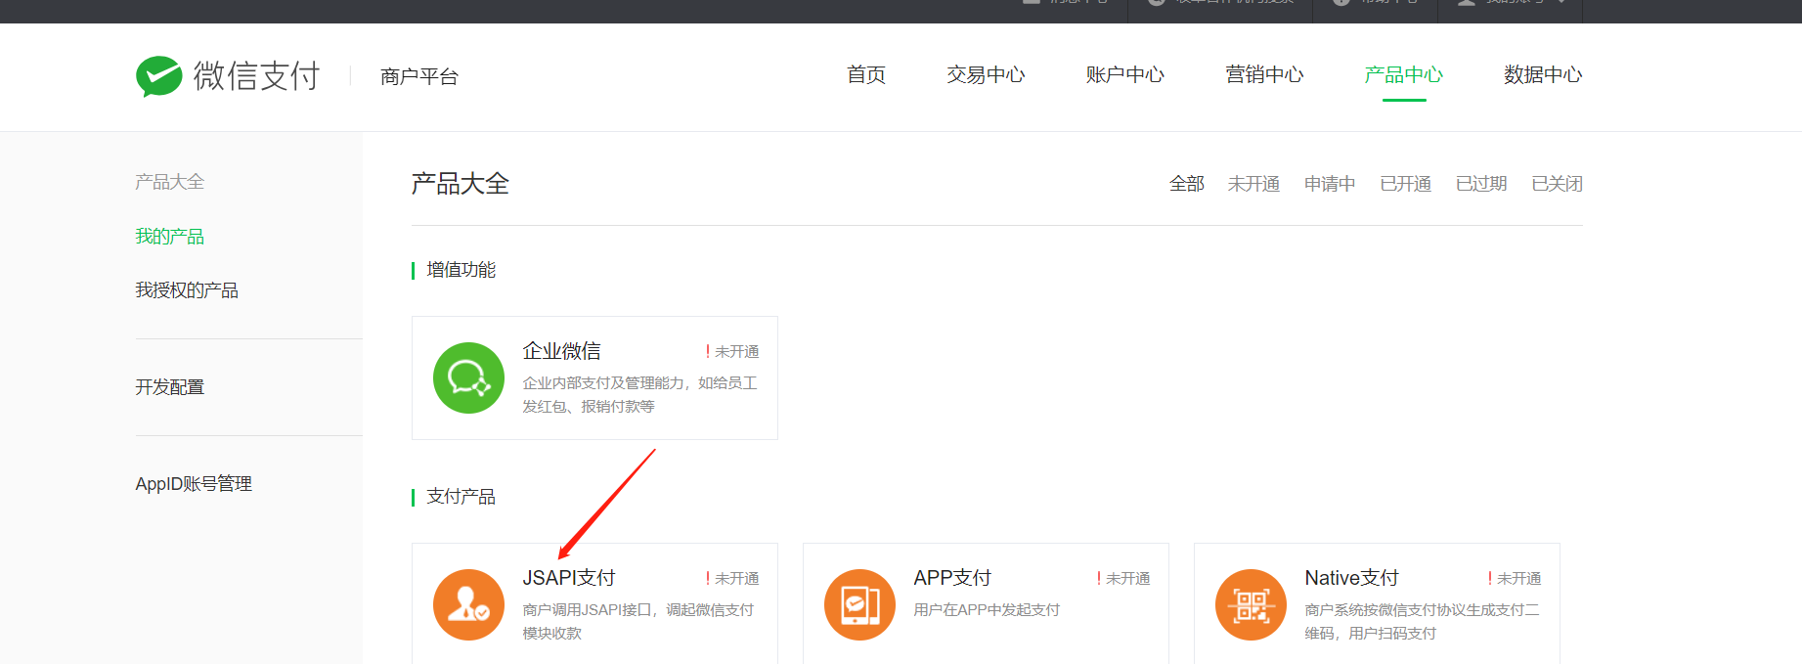Show 全部 products filter
The height and width of the screenshot is (664, 1802).
[x=1187, y=184]
